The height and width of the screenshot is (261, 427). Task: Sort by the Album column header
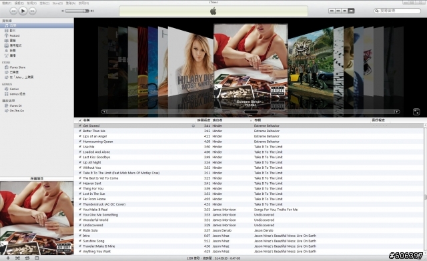(x=312, y=120)
